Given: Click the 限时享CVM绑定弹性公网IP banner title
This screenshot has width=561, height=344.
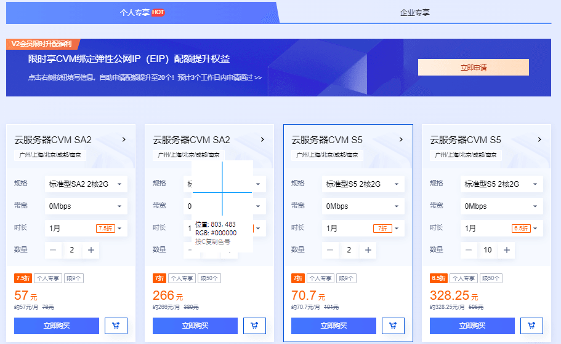Looking at the screenshot, I should [129, 59].
